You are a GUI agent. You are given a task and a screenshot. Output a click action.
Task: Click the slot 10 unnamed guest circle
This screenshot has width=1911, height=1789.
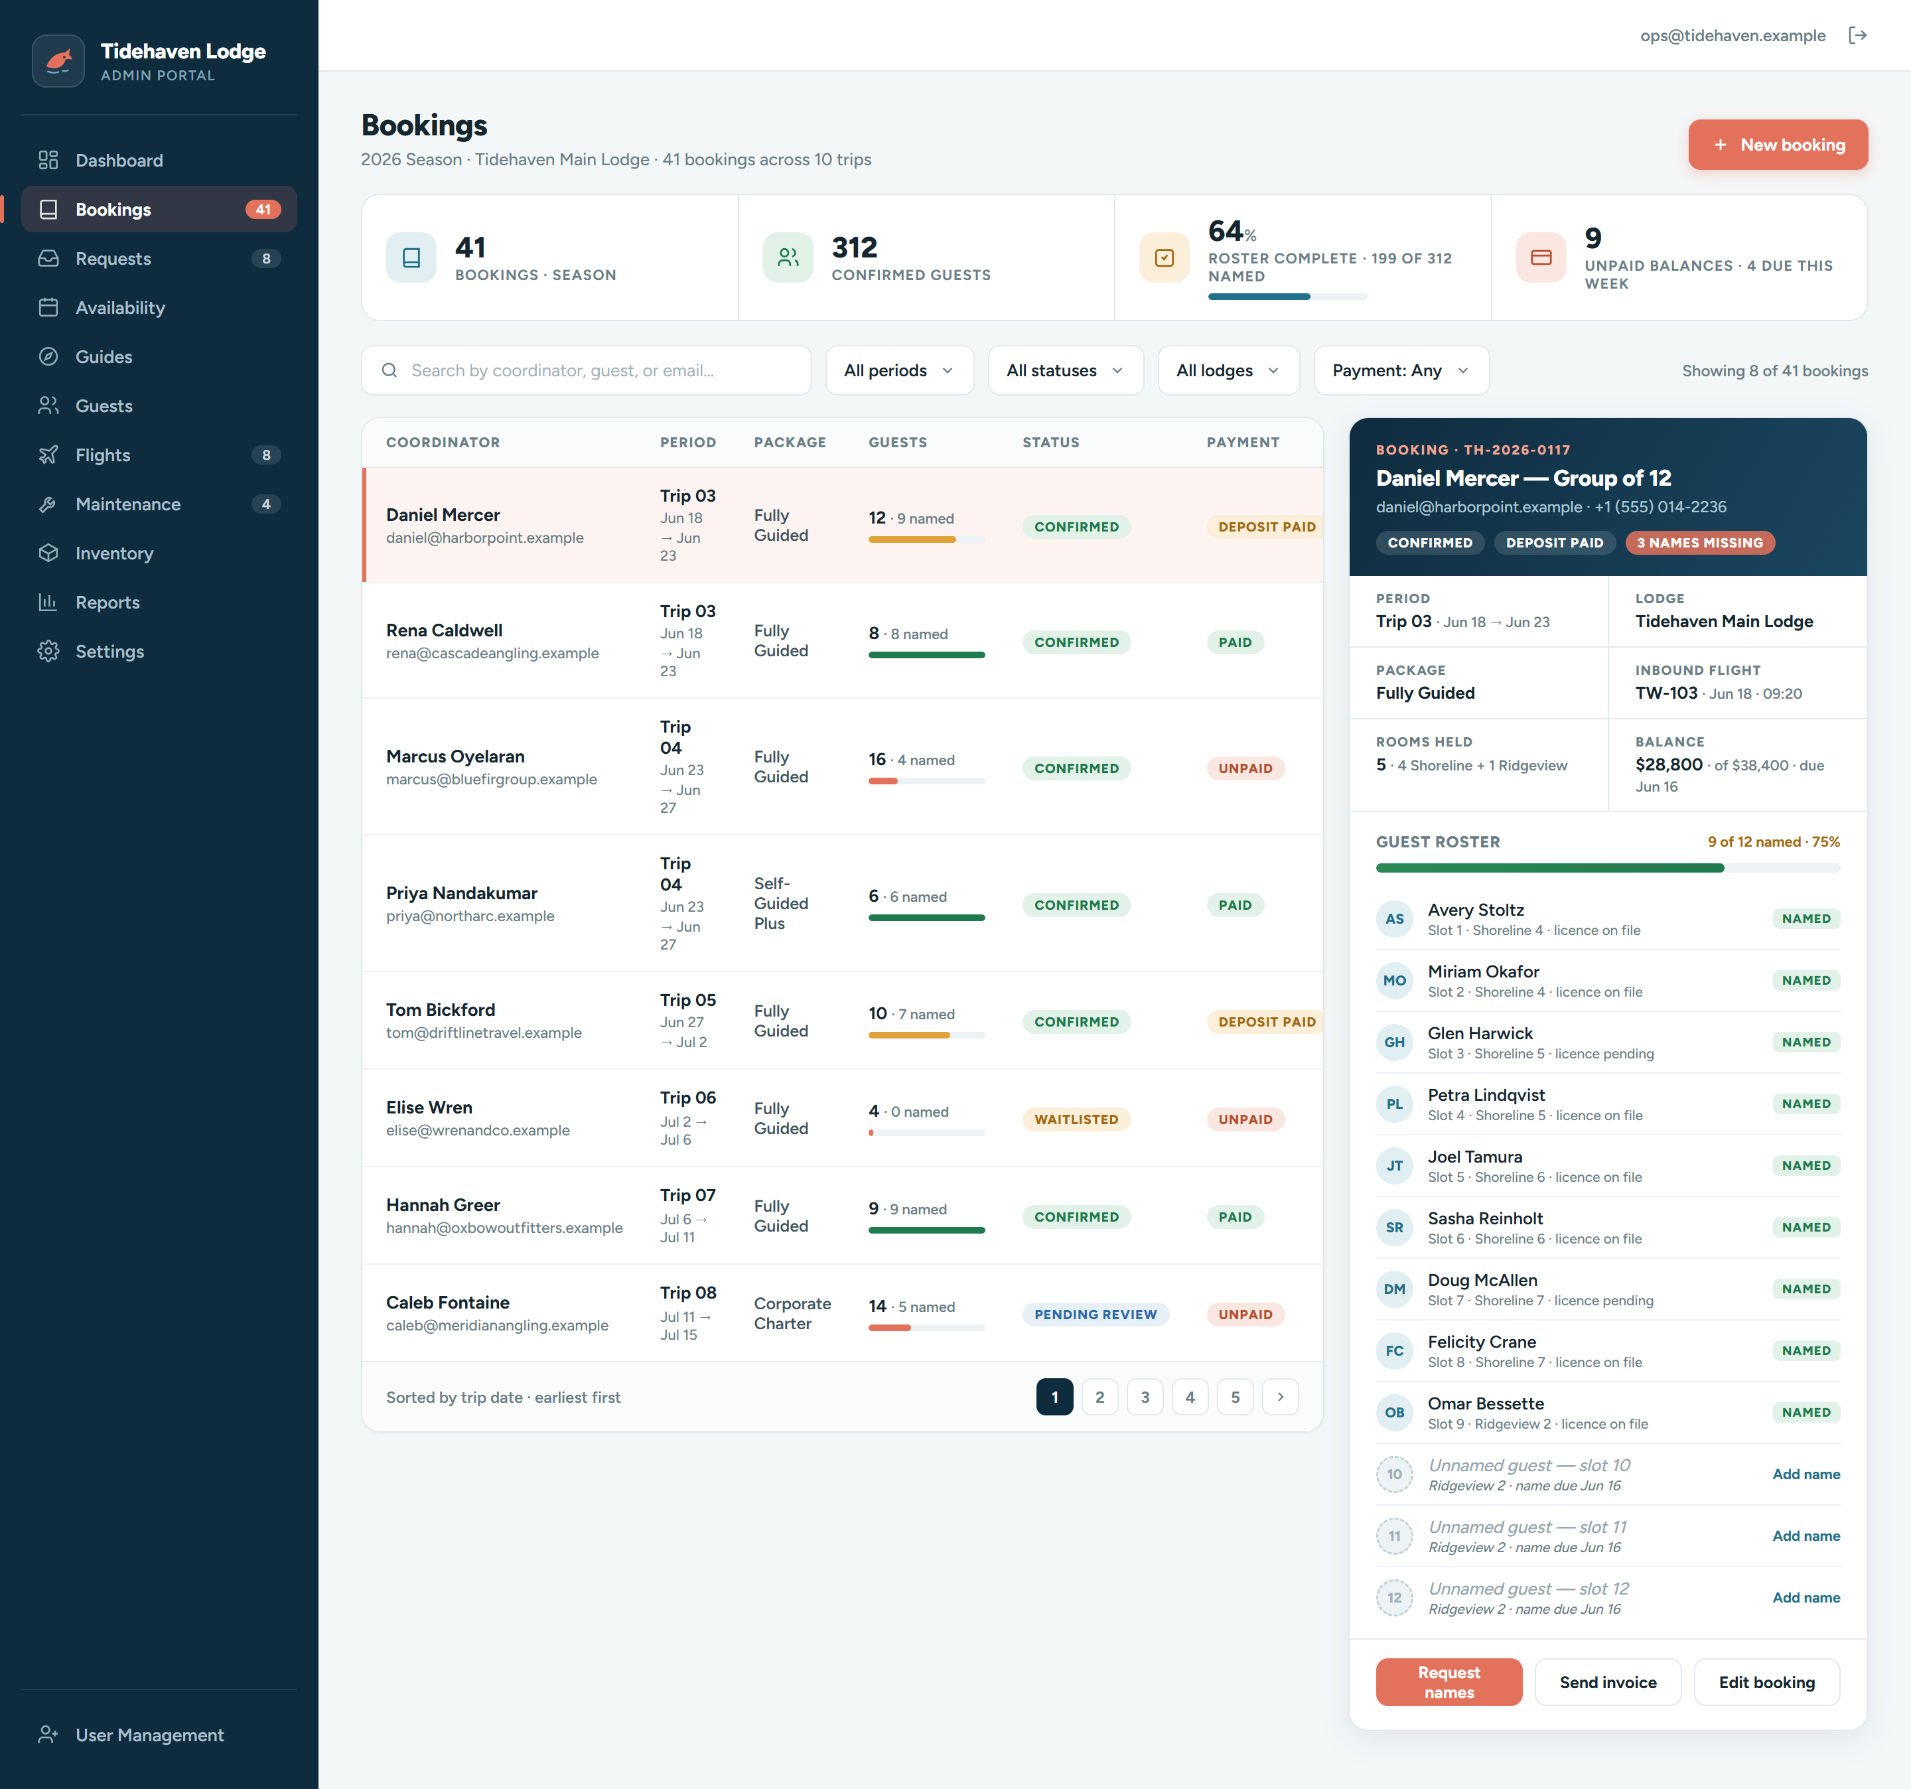1394,1474
